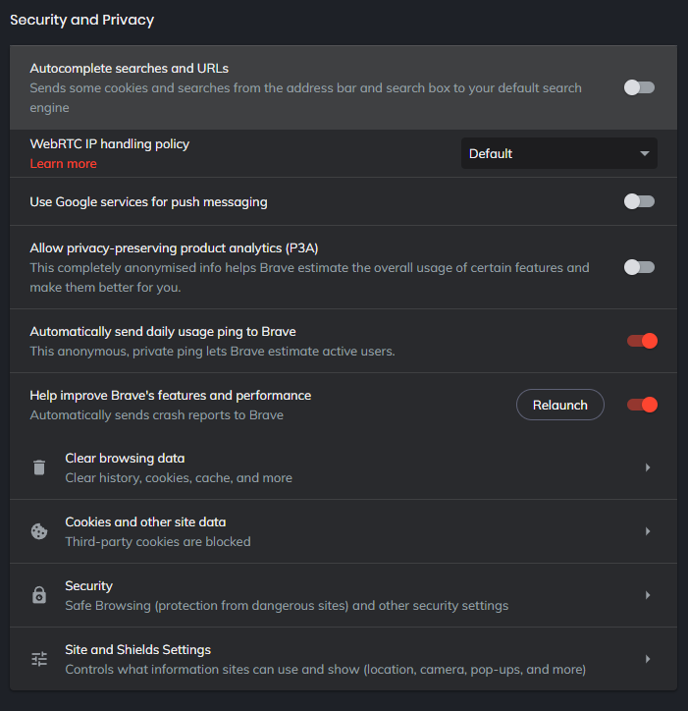Screen dimensions: 688x711
Task: Click the Relaunch button
Action: pyautogui.click(x=560, y=405)
